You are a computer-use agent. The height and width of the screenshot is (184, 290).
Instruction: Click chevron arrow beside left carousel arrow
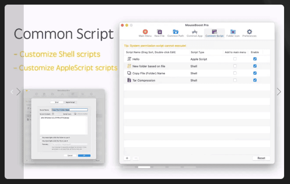click(x=18, y=92)
